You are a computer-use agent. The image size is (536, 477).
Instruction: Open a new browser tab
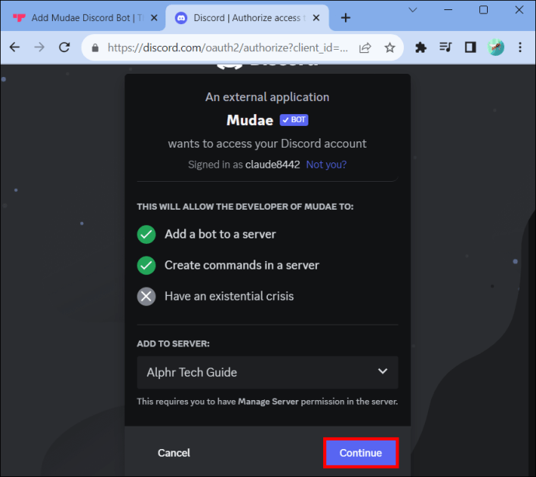[x=346, y=18]
